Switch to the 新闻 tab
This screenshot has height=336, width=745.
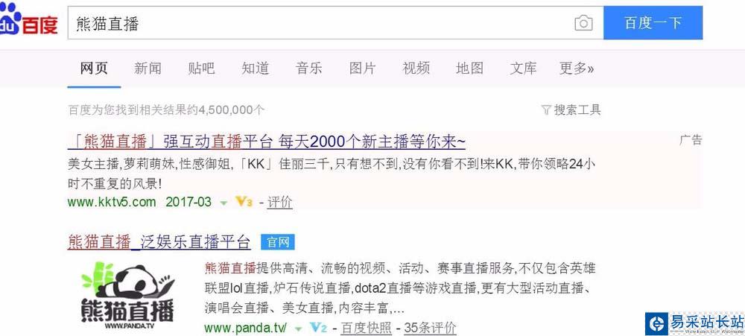coord(148,69)
